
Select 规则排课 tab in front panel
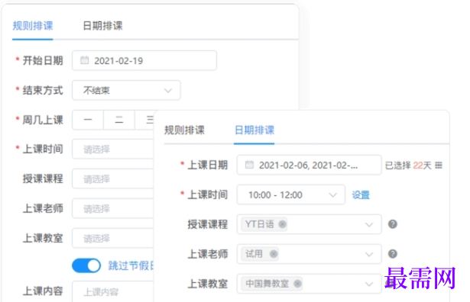(x=184, y=130)
